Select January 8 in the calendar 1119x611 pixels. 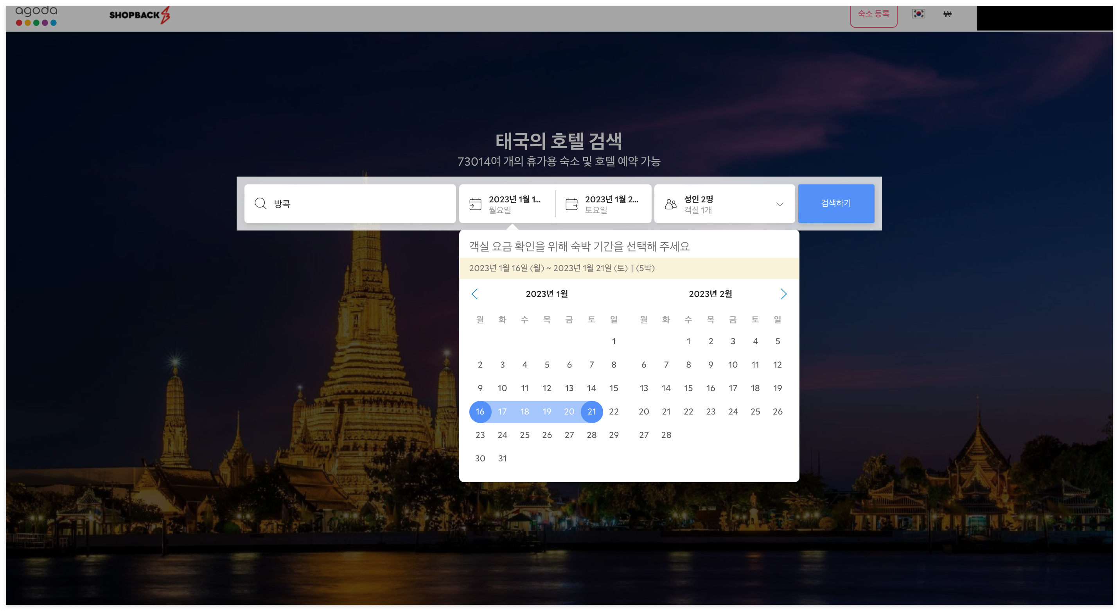click(x=613, y=364)
